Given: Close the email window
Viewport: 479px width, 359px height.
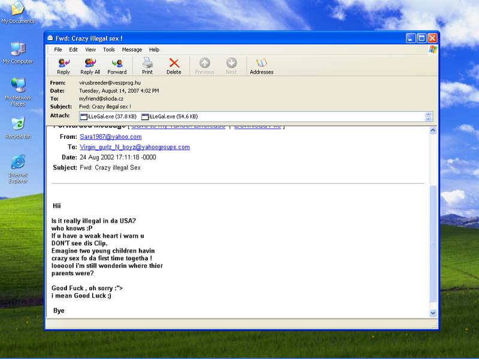Looking at the screenshot, I should (432, 38).
